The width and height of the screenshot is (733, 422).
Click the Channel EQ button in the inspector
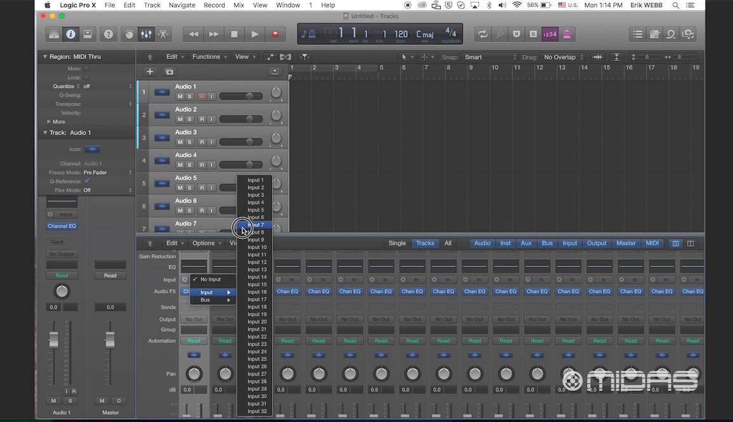(62, 226)
